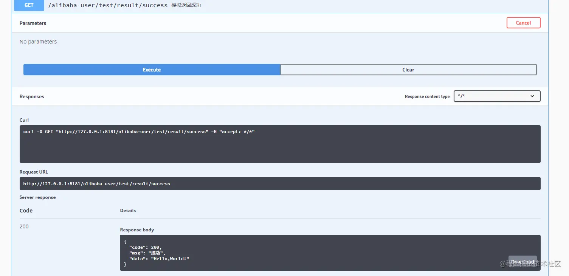The image size is (569, 276).
Task: Click the "No parameters" text
Action: 38,42
